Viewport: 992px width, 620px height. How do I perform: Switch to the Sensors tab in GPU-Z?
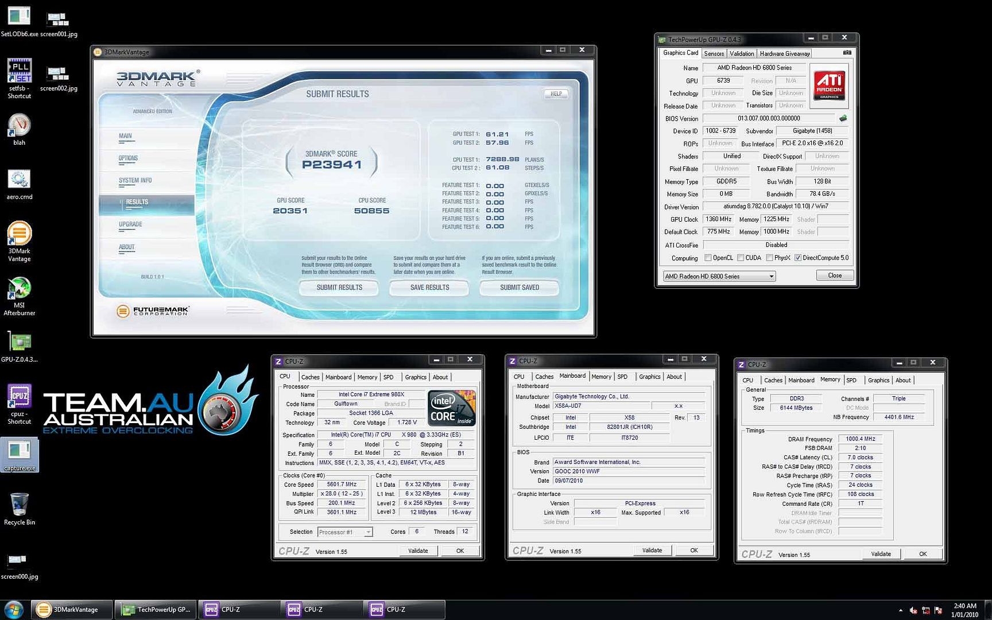click(x=714, y=53)
